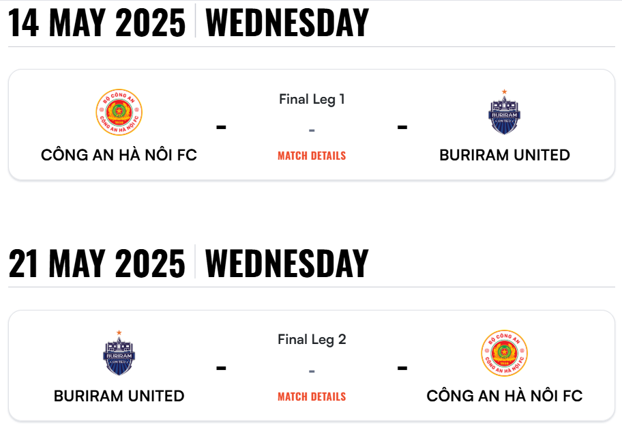Click Công An Hà Nội FC crest in Leg 1
Screen dimensions: 622x430
pyautogui.click(x=119, y=113)
